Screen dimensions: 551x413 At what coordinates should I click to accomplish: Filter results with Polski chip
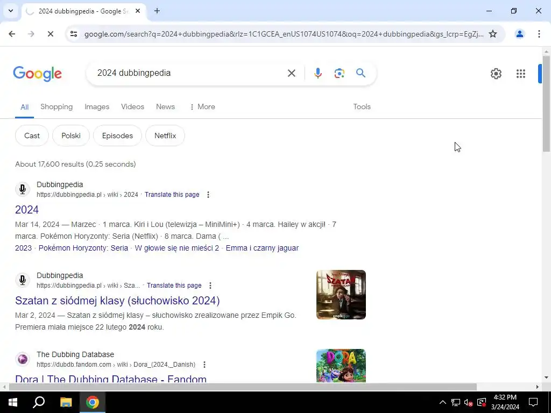point(71,136)
